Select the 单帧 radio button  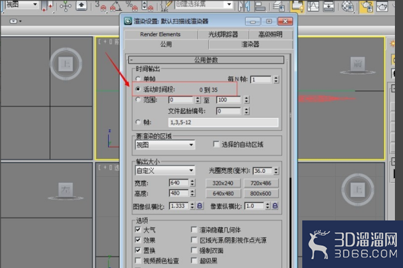138,79
